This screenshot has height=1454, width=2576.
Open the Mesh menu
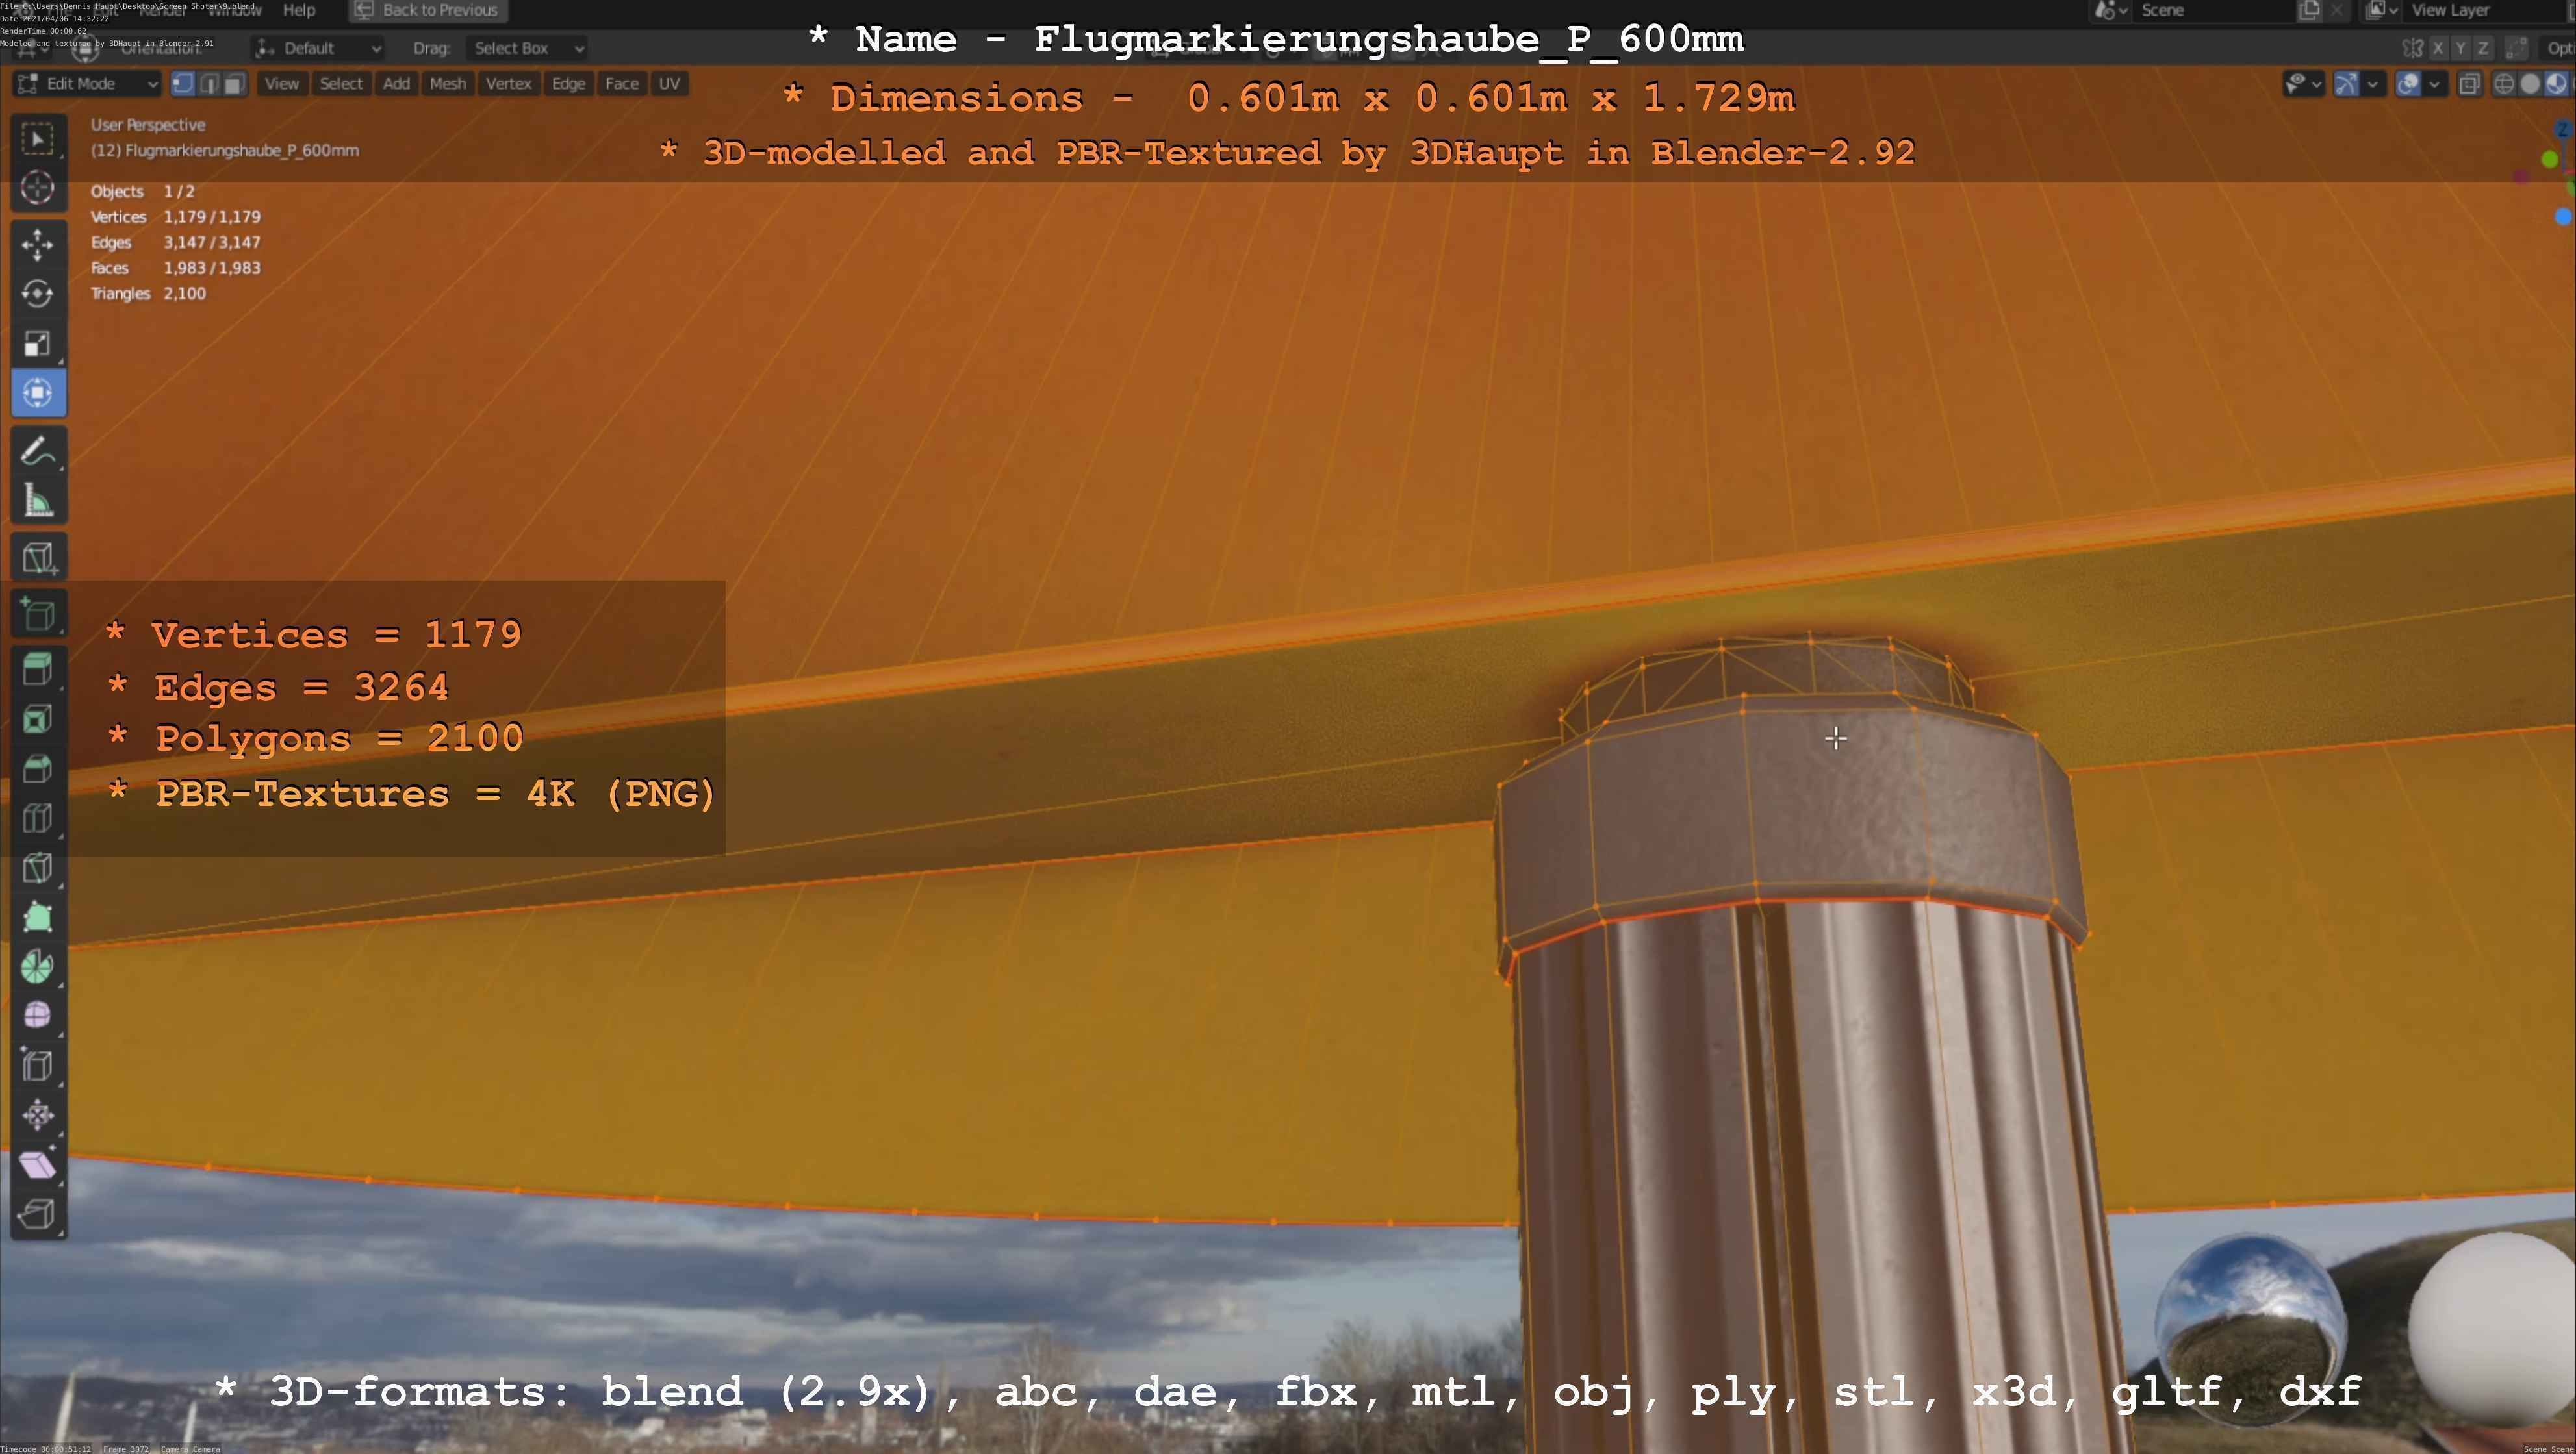[x=448, y=84]
